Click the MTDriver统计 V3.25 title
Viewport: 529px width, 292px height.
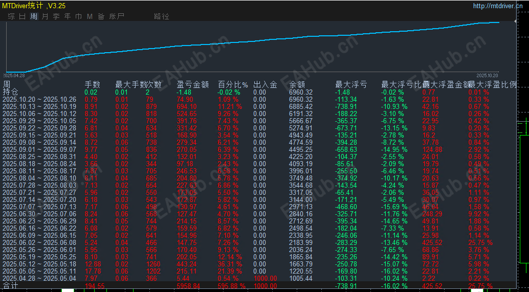[x=34, y=6]
